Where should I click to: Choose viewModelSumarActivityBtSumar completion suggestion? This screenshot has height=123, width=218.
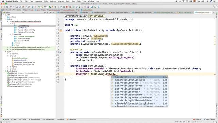pyautogui.click(x=139, y=104)
